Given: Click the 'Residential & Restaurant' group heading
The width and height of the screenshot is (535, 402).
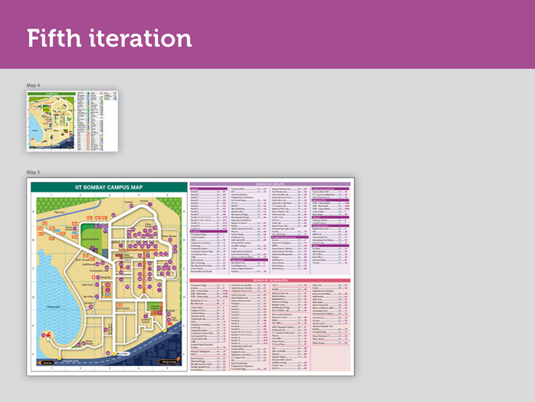Looking at the screenshot, I should pos(290,237).
